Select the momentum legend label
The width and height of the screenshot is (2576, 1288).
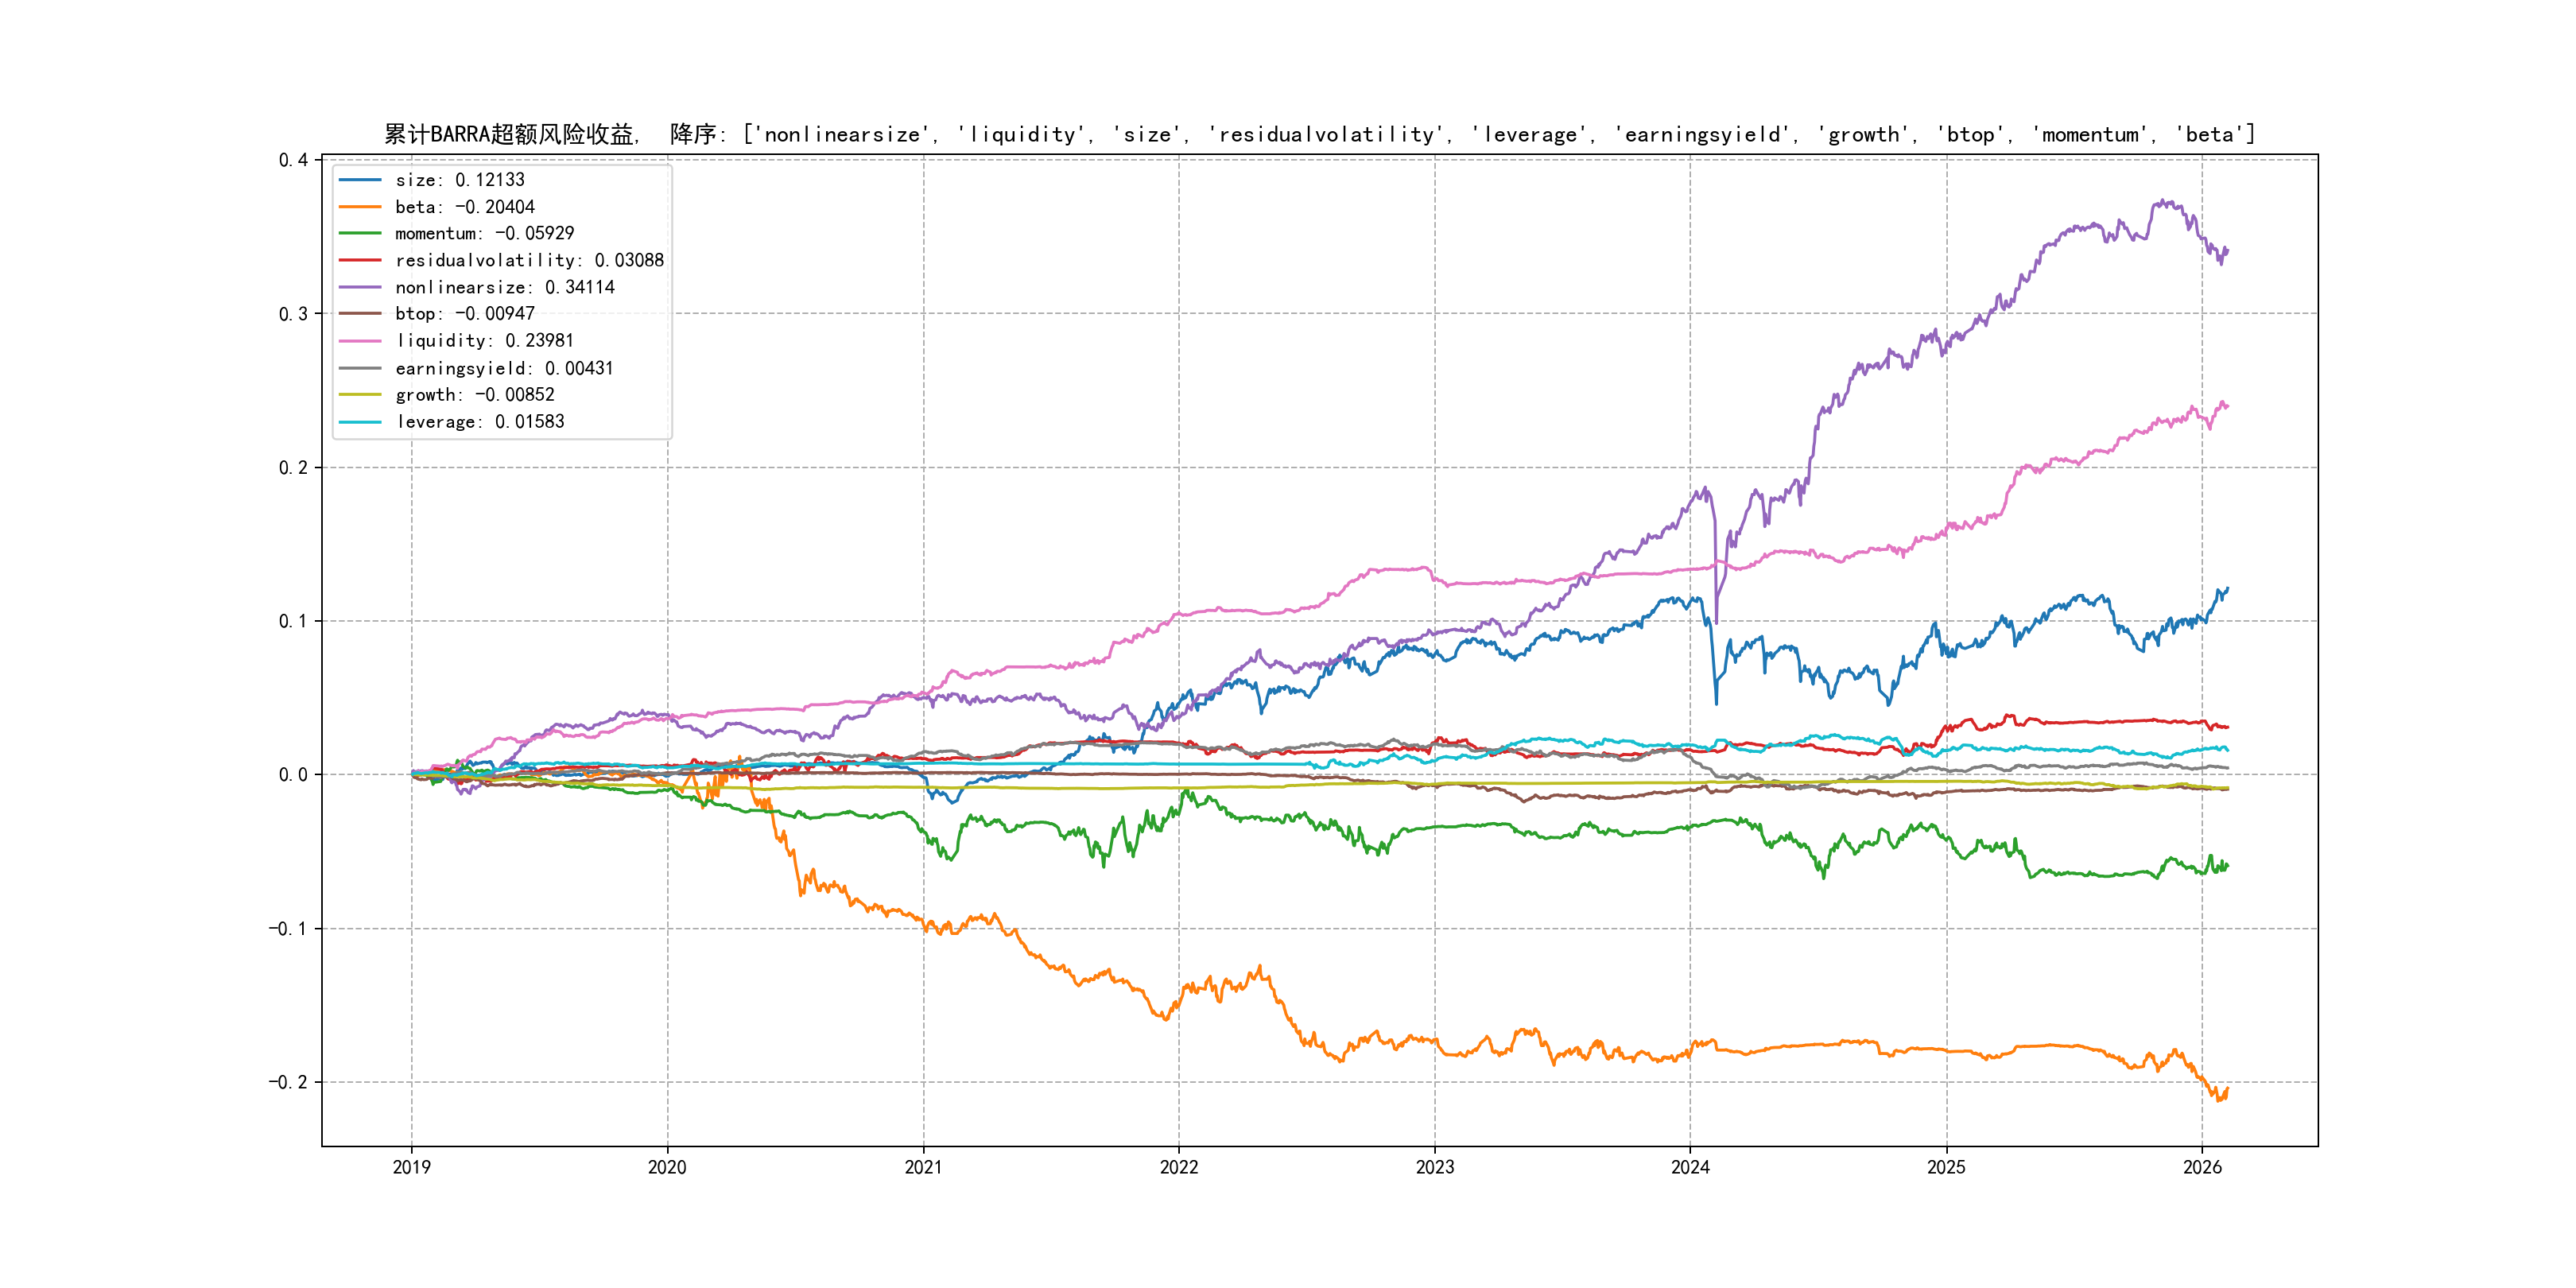point(484,233)
